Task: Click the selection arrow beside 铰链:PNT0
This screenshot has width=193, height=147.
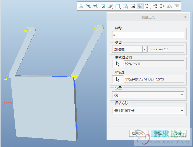Action: click(x=118, y=64)
